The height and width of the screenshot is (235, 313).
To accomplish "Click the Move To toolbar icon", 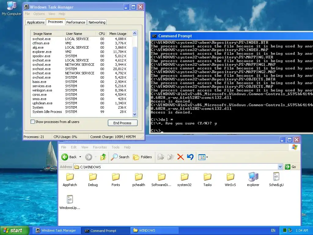I will [161, 157].
